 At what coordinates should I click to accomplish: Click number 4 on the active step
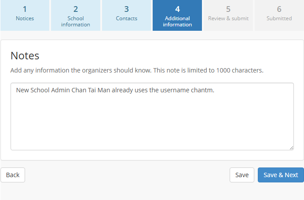177,9
